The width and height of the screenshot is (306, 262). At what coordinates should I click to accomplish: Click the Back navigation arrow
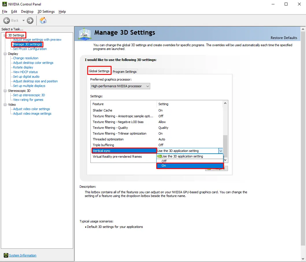tap(7, 20)
